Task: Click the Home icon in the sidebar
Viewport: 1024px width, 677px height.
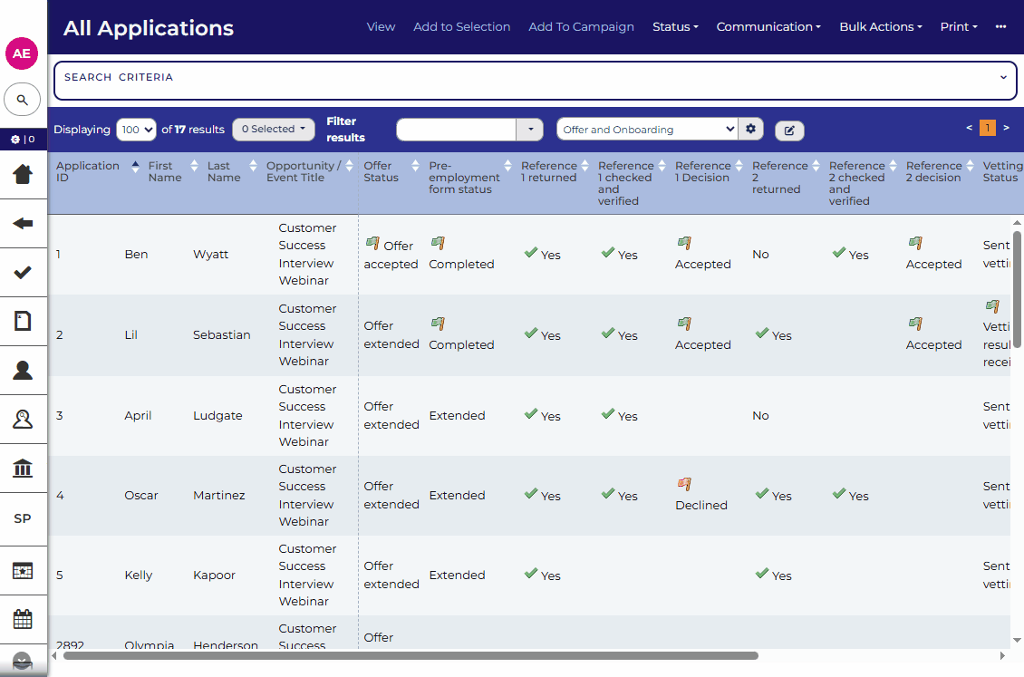Action: [x=23, y=175]
